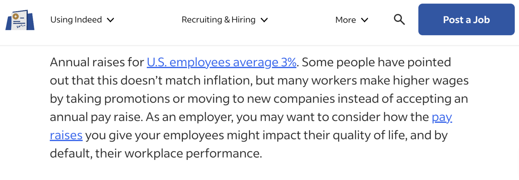Click the underlined word "raises" link

(x=66, y=135)
